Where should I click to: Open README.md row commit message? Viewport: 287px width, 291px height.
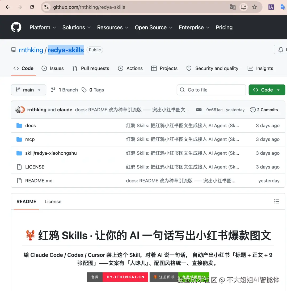(x=180, y=180)
